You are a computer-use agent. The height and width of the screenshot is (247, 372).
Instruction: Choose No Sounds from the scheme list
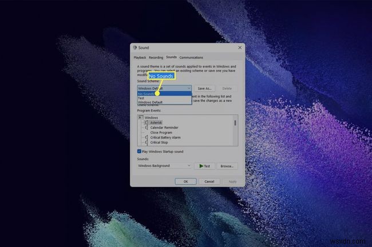pos(164,94)
